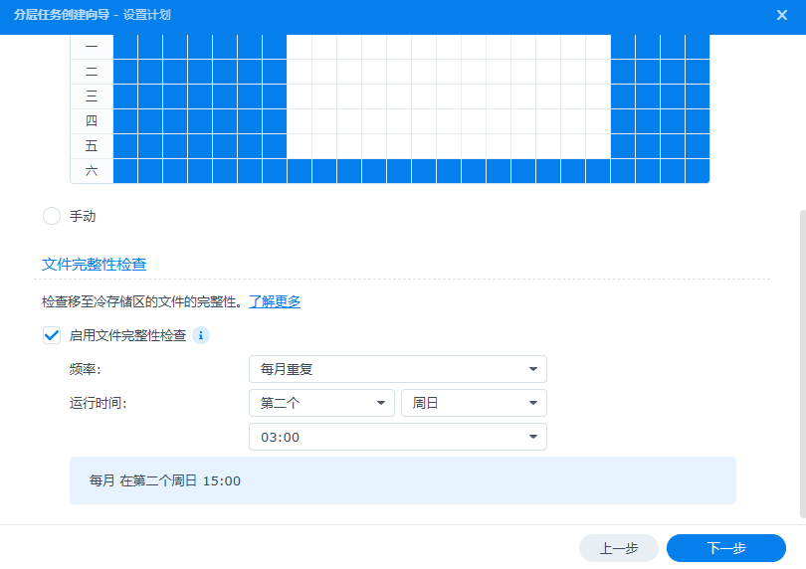Select the 一 row header in schedule grid
This screenshot has height=569, width=806.
[92, 47]
